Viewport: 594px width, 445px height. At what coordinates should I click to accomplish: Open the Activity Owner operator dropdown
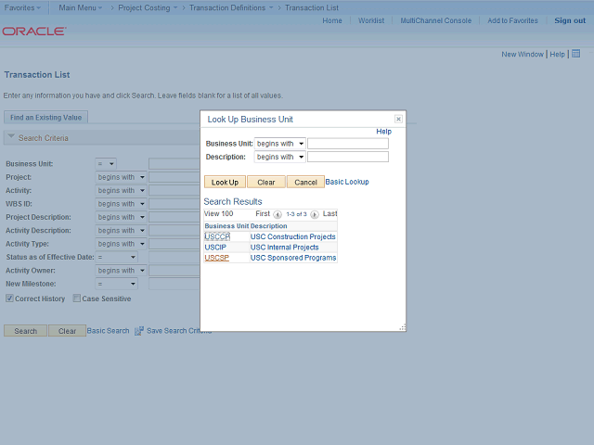tap(121, 271)
